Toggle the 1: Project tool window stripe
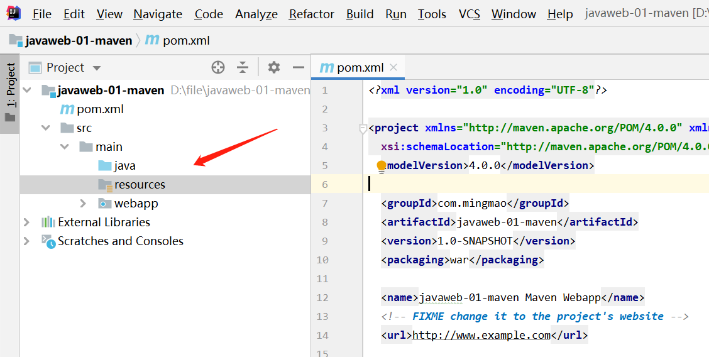This screenshot has width=709, height=357. click(10, 94)
